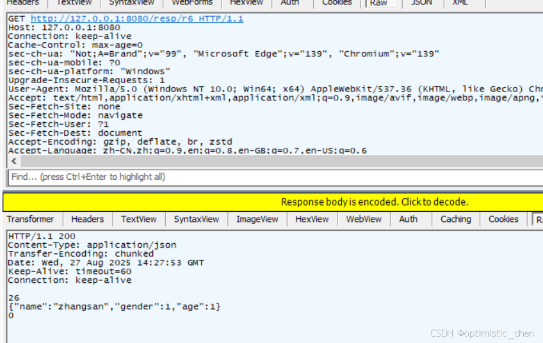Image resolution: width=543 pixels, height=343 pixels.
Task: Open the response Transformer tab
Action: pos(31,219)
